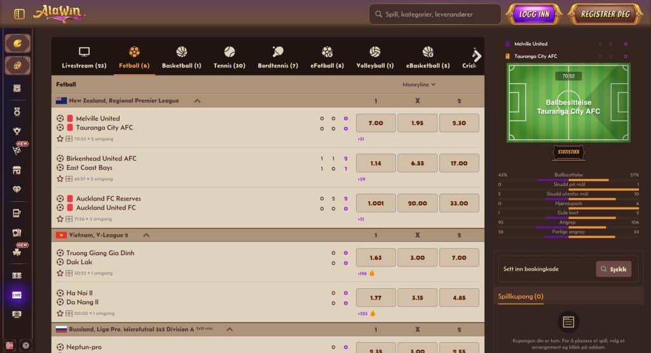Click the empty bet slip coupon icon

coord(568,322)
